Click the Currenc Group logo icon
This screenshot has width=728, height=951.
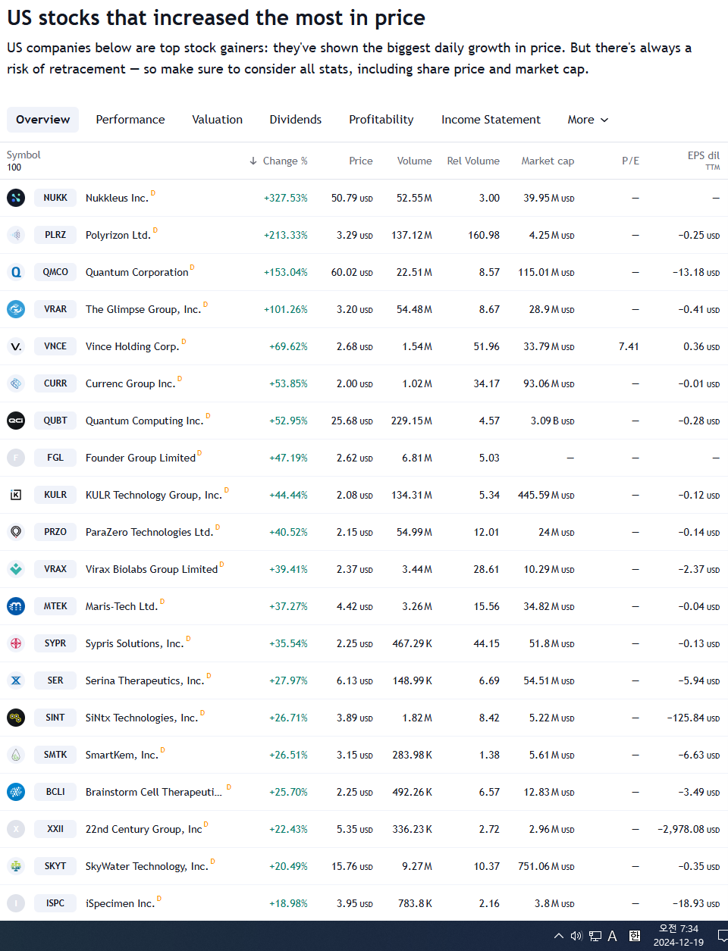tap(16, 383)
